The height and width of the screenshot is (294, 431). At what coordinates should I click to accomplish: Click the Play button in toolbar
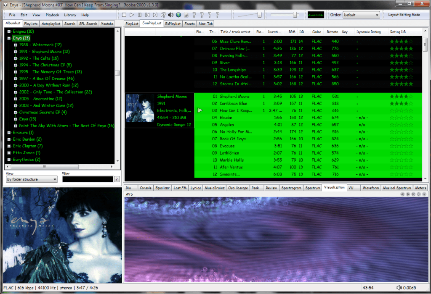coord(132,15)
